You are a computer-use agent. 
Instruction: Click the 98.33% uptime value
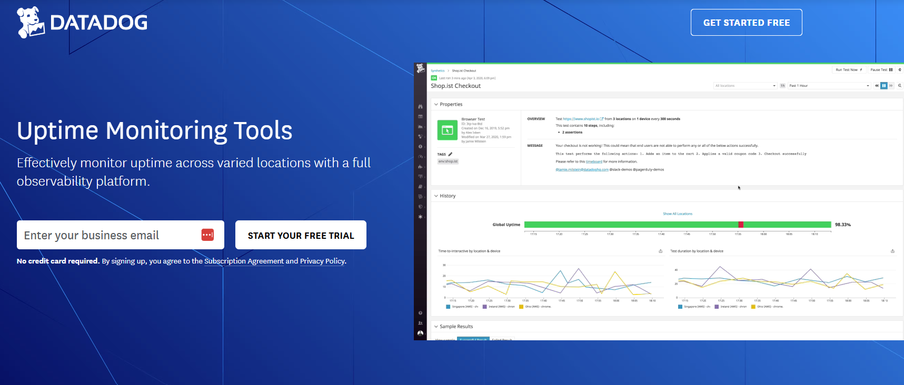[x=842, y=225]
